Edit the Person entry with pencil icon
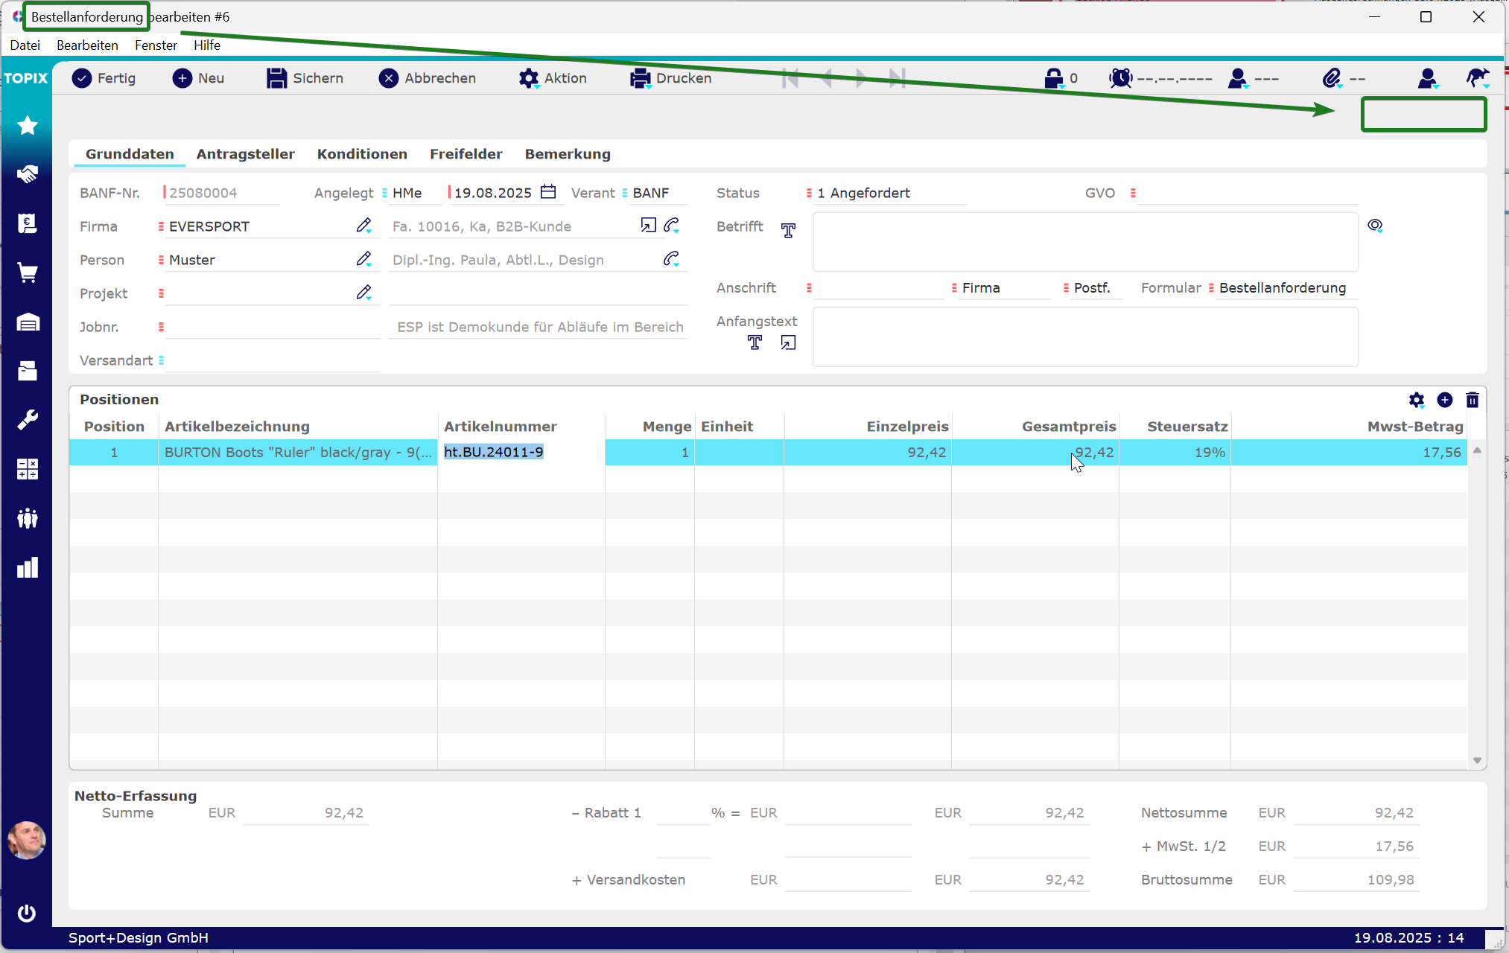The width and height of the screenshot is (1509, 953). pos(363,259)
